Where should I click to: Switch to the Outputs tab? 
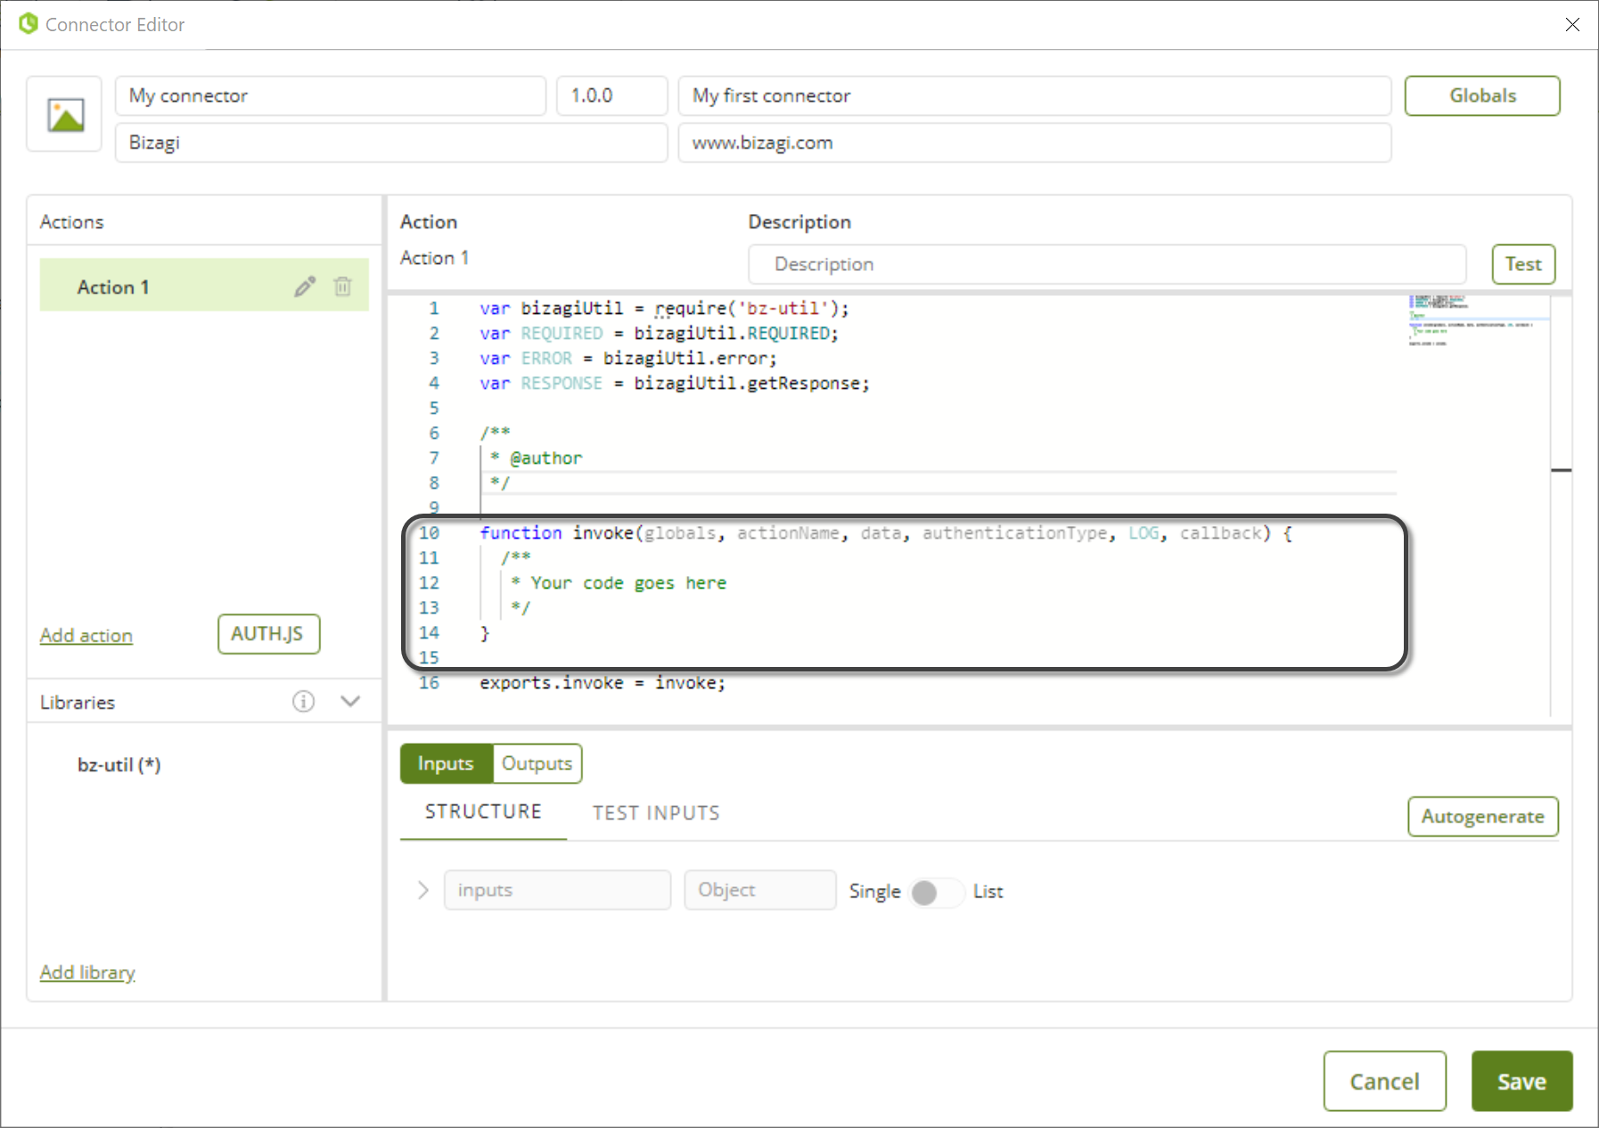537,763
